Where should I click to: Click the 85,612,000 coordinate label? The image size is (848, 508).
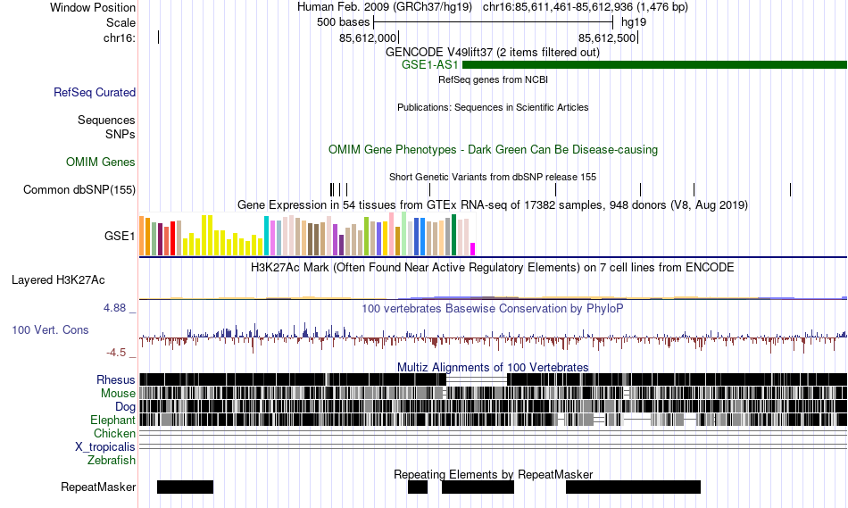click(368, 37)
